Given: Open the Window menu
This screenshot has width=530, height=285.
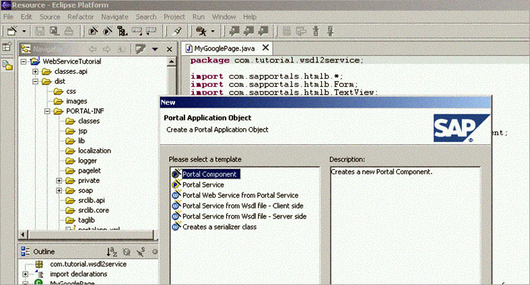Looking at the screenshot, I should (x=224, y=17).
